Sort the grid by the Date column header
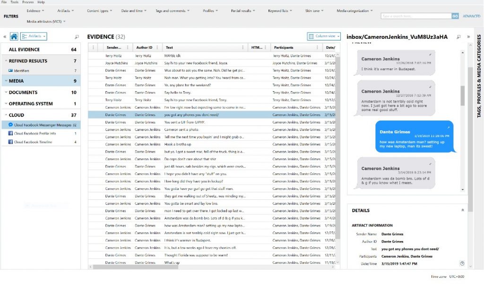Screen dimensions: 484x284 (331, 48)
